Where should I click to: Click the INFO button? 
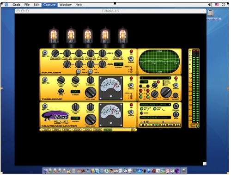(x=56, y=130)
